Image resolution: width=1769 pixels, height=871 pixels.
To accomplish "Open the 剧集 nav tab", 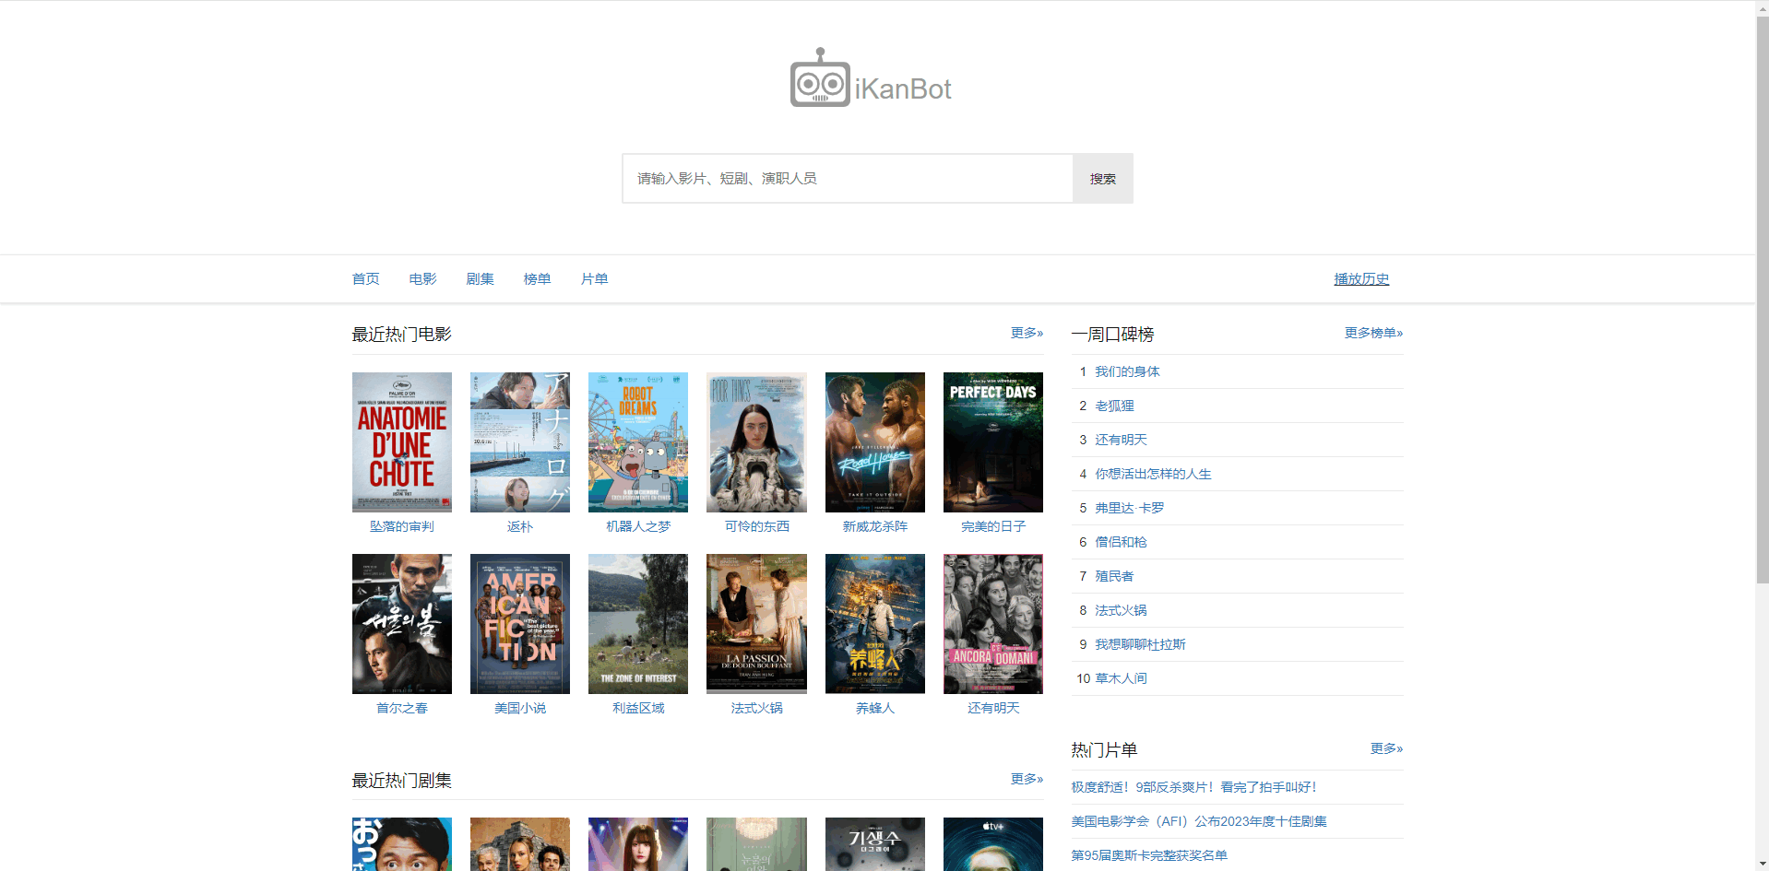I will click(x=480, y=279).
